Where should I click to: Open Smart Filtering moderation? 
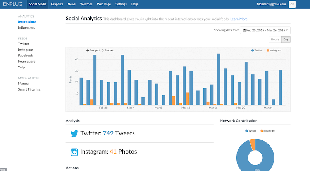coord(29,89)
